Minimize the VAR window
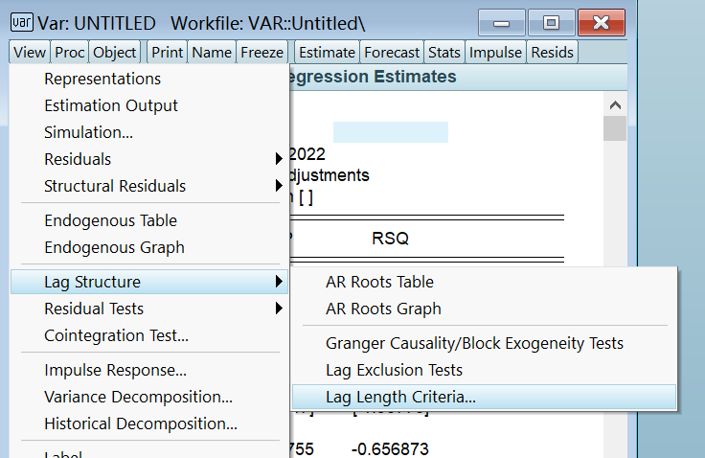 click(501, 22)
